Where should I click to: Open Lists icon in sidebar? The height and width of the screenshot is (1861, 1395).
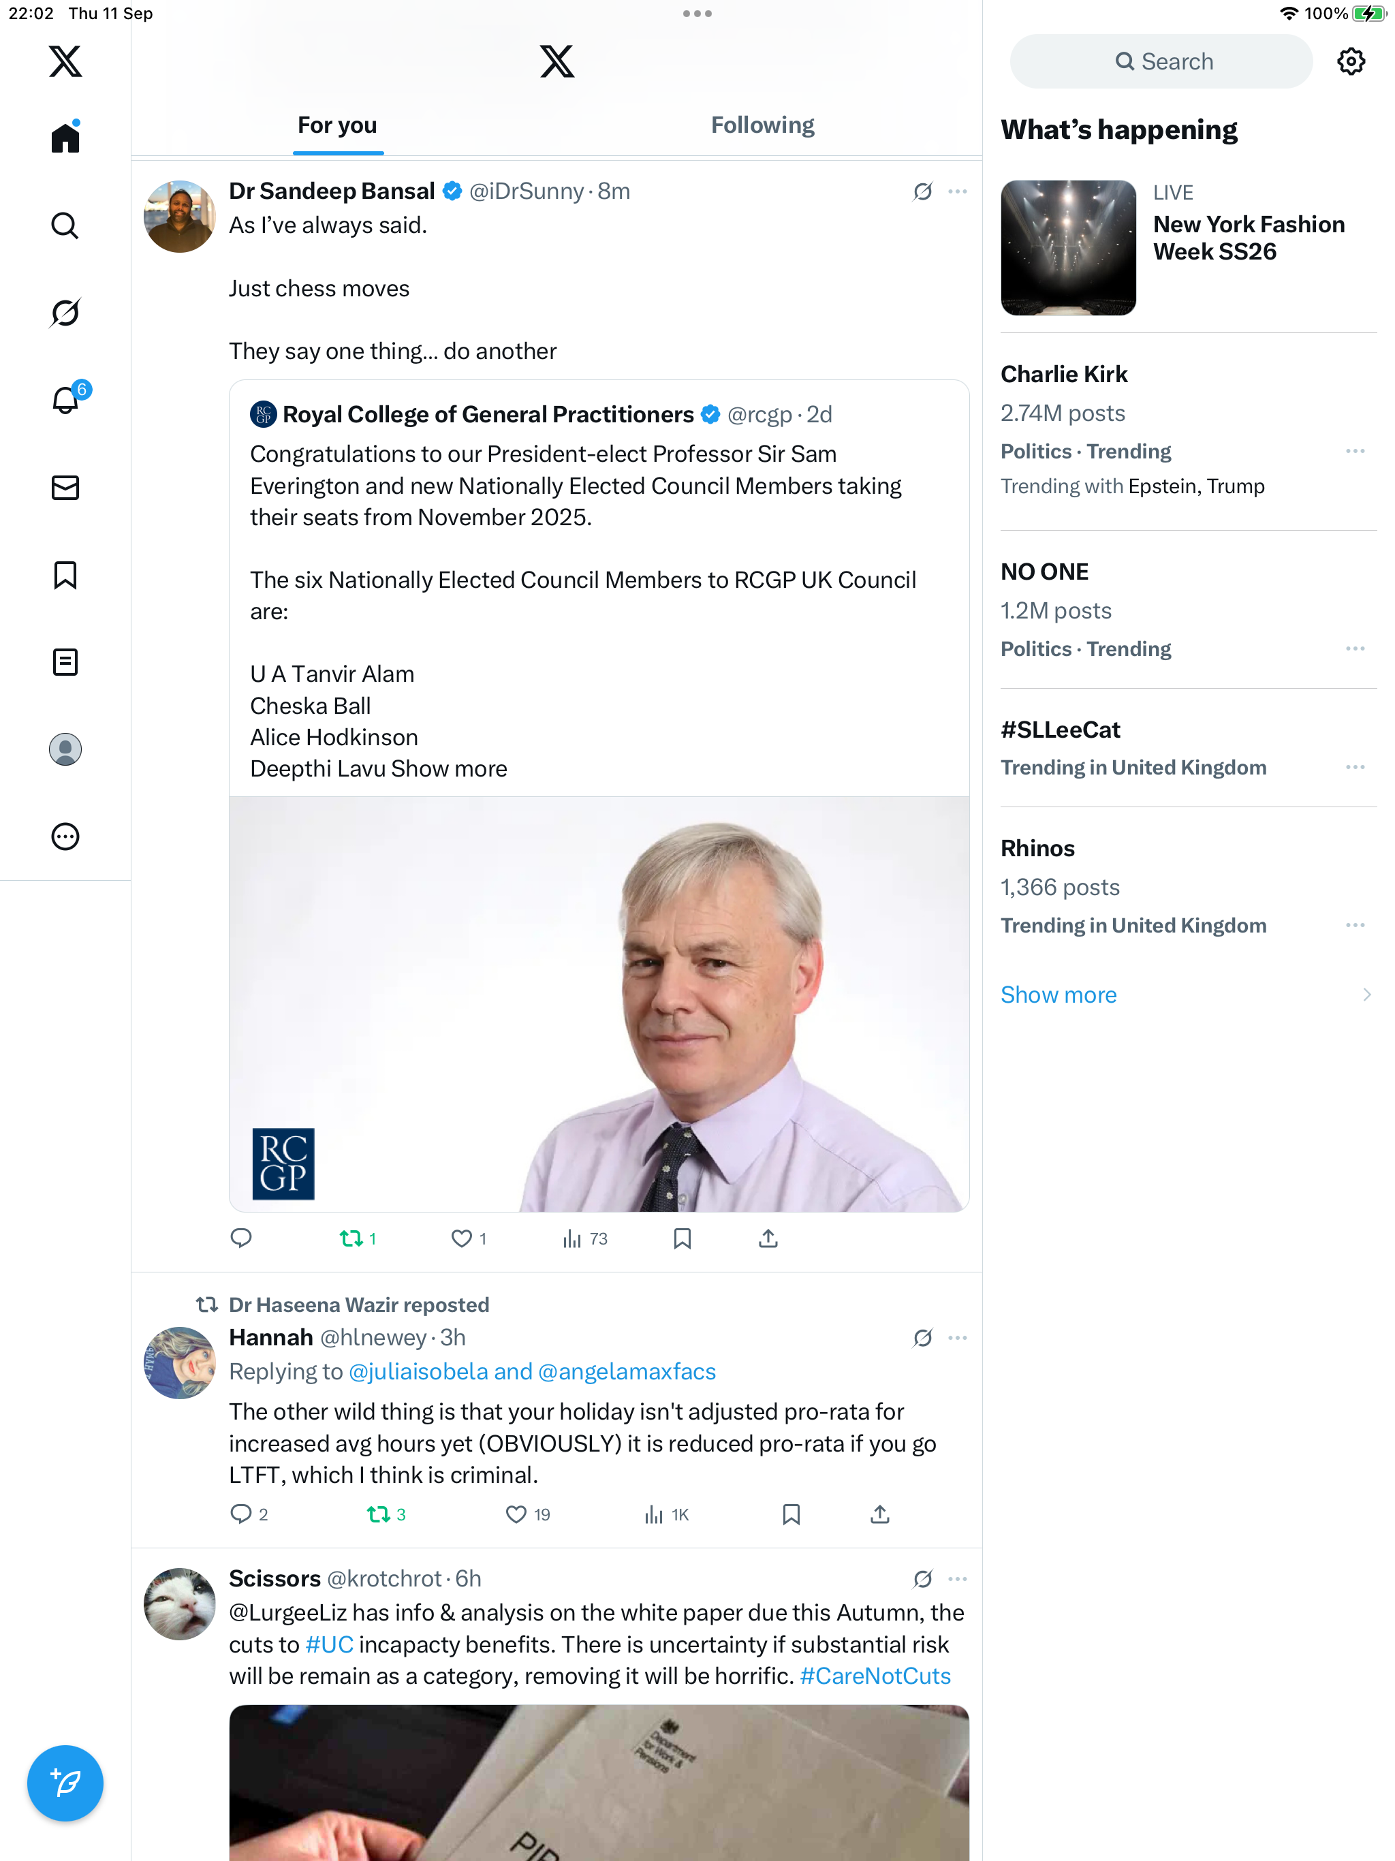click(x=65, y=662)
